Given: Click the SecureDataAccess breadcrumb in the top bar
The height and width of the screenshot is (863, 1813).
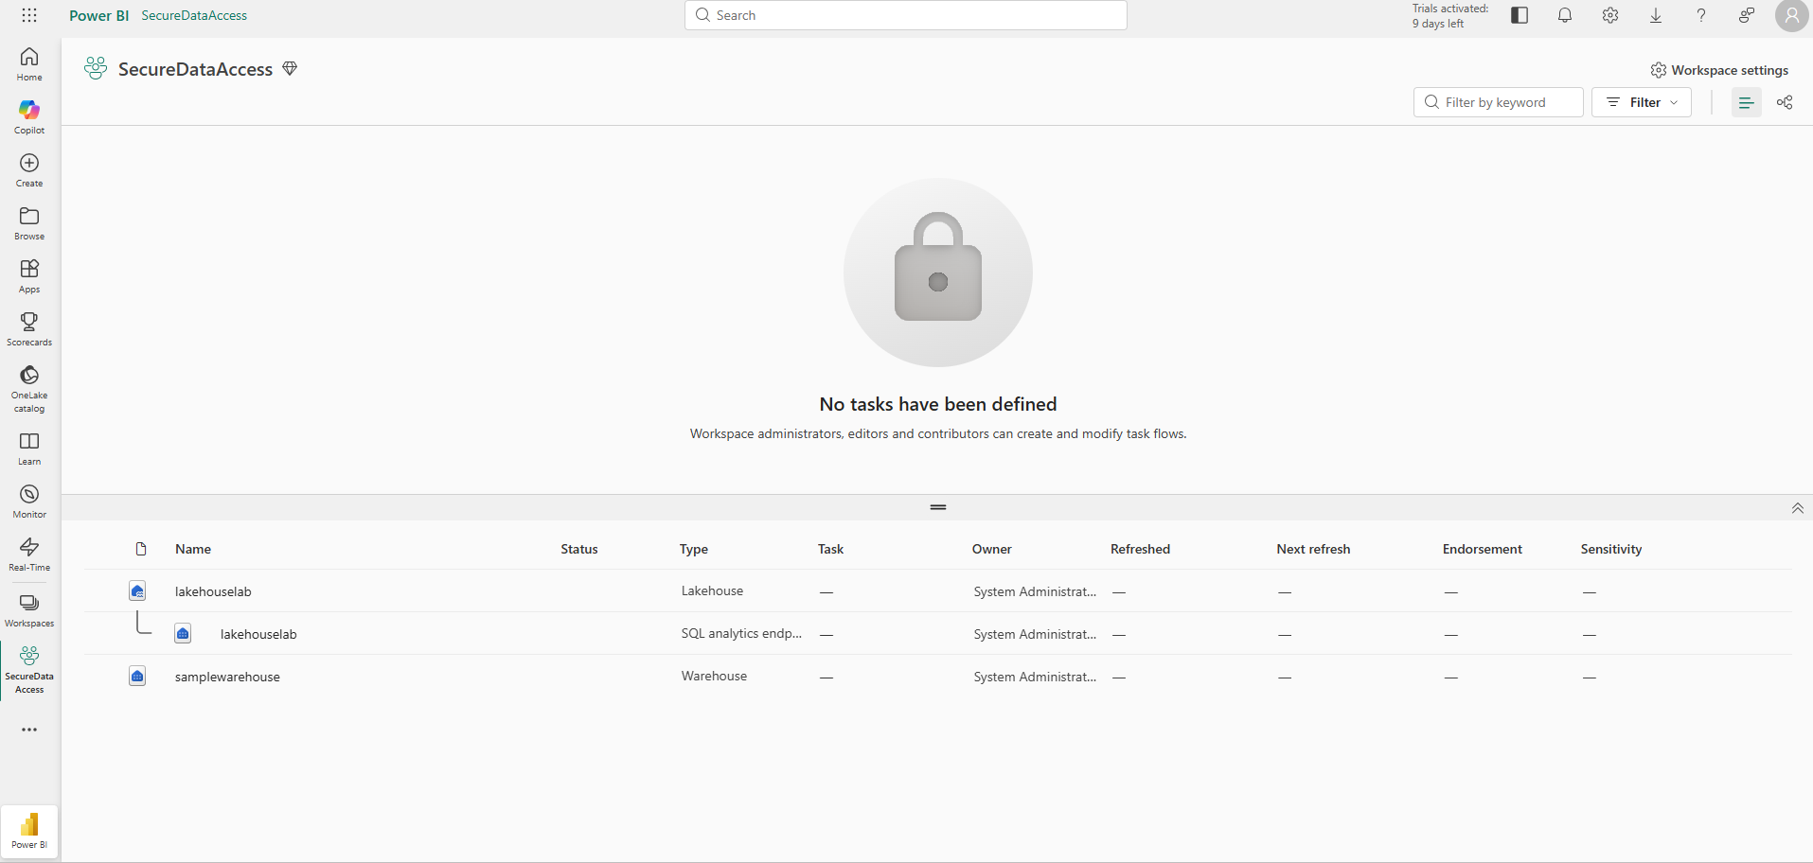Looking at the screenshot, I should (194, 15).
